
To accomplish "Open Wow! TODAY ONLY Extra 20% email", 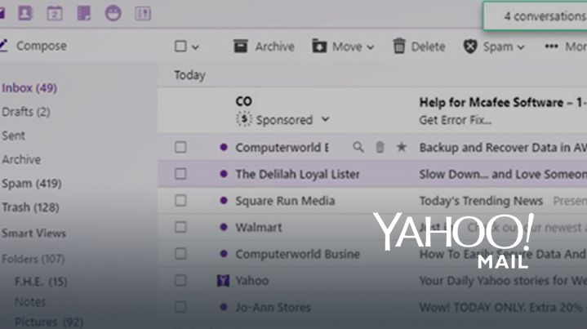I will point(503,307).
